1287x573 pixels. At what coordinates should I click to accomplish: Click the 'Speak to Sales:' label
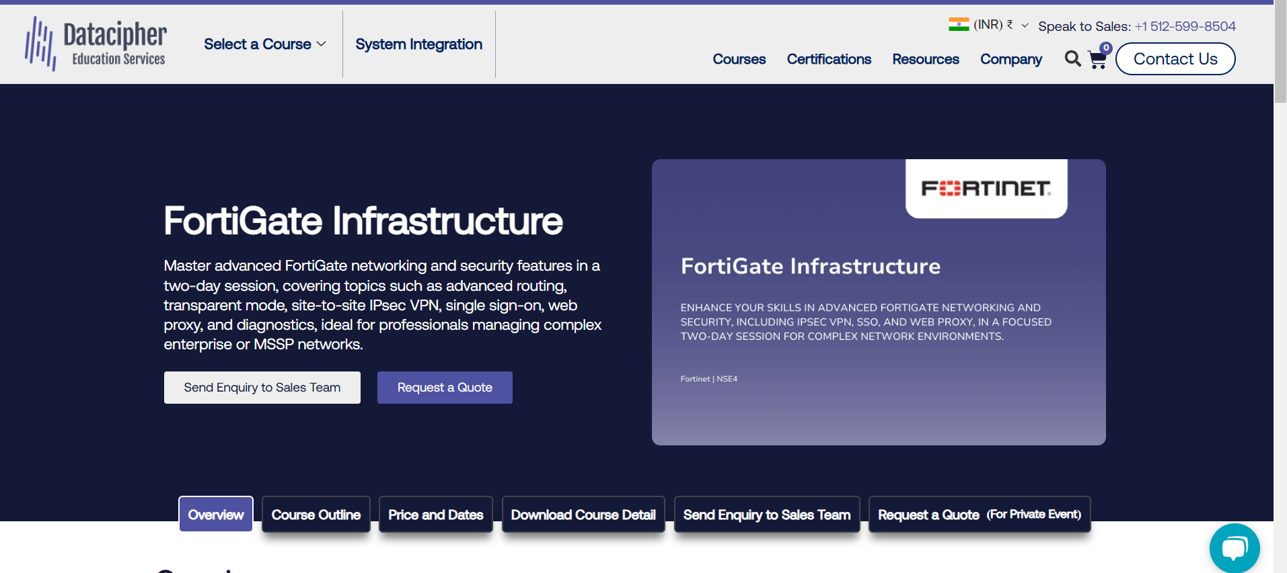[x=1084, y=26]
